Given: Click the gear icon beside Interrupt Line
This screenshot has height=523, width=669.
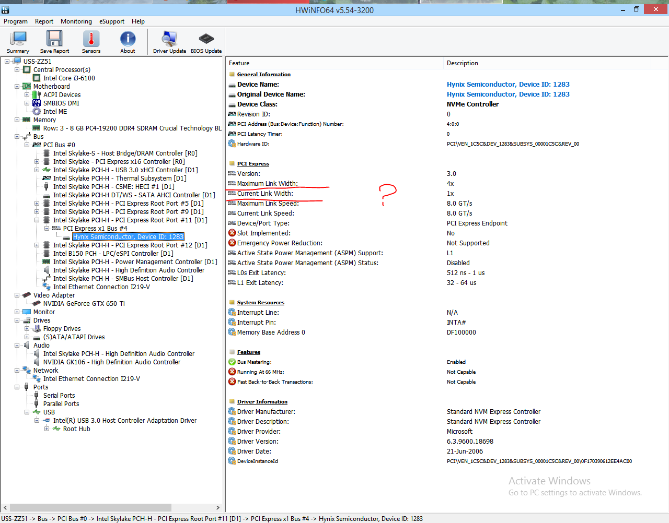Looking at the screenshot, I should (232, 312).
